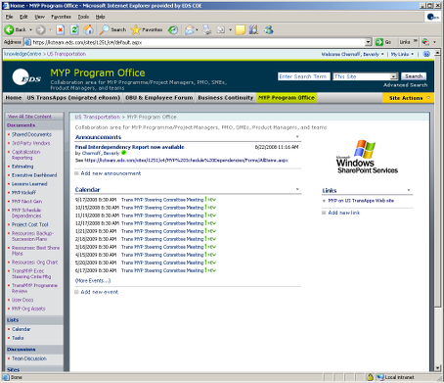
Task: Open the Links web part menu arrow
Action: pos(409,190)
